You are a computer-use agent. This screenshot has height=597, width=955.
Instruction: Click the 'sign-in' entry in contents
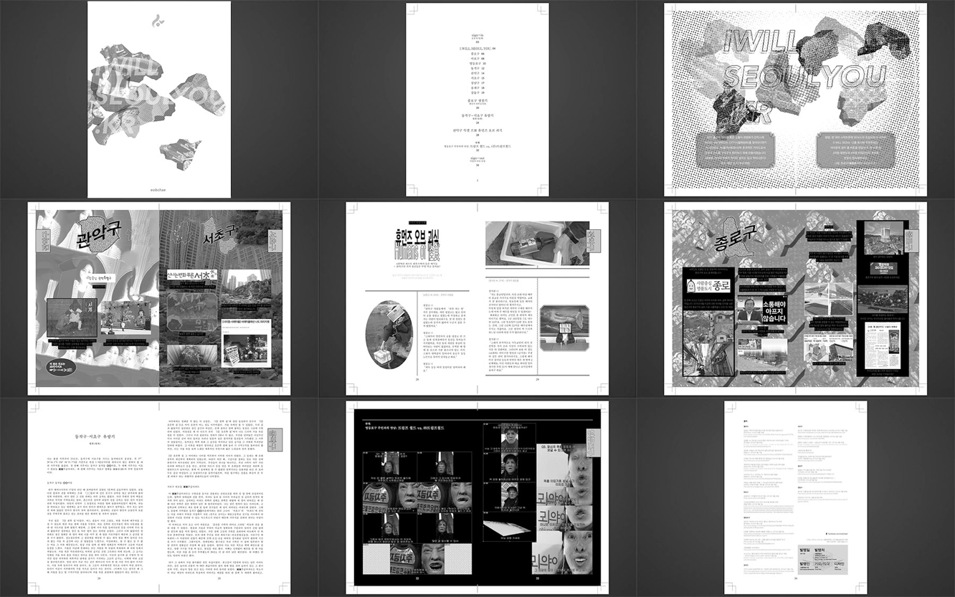tap(477, 36)
